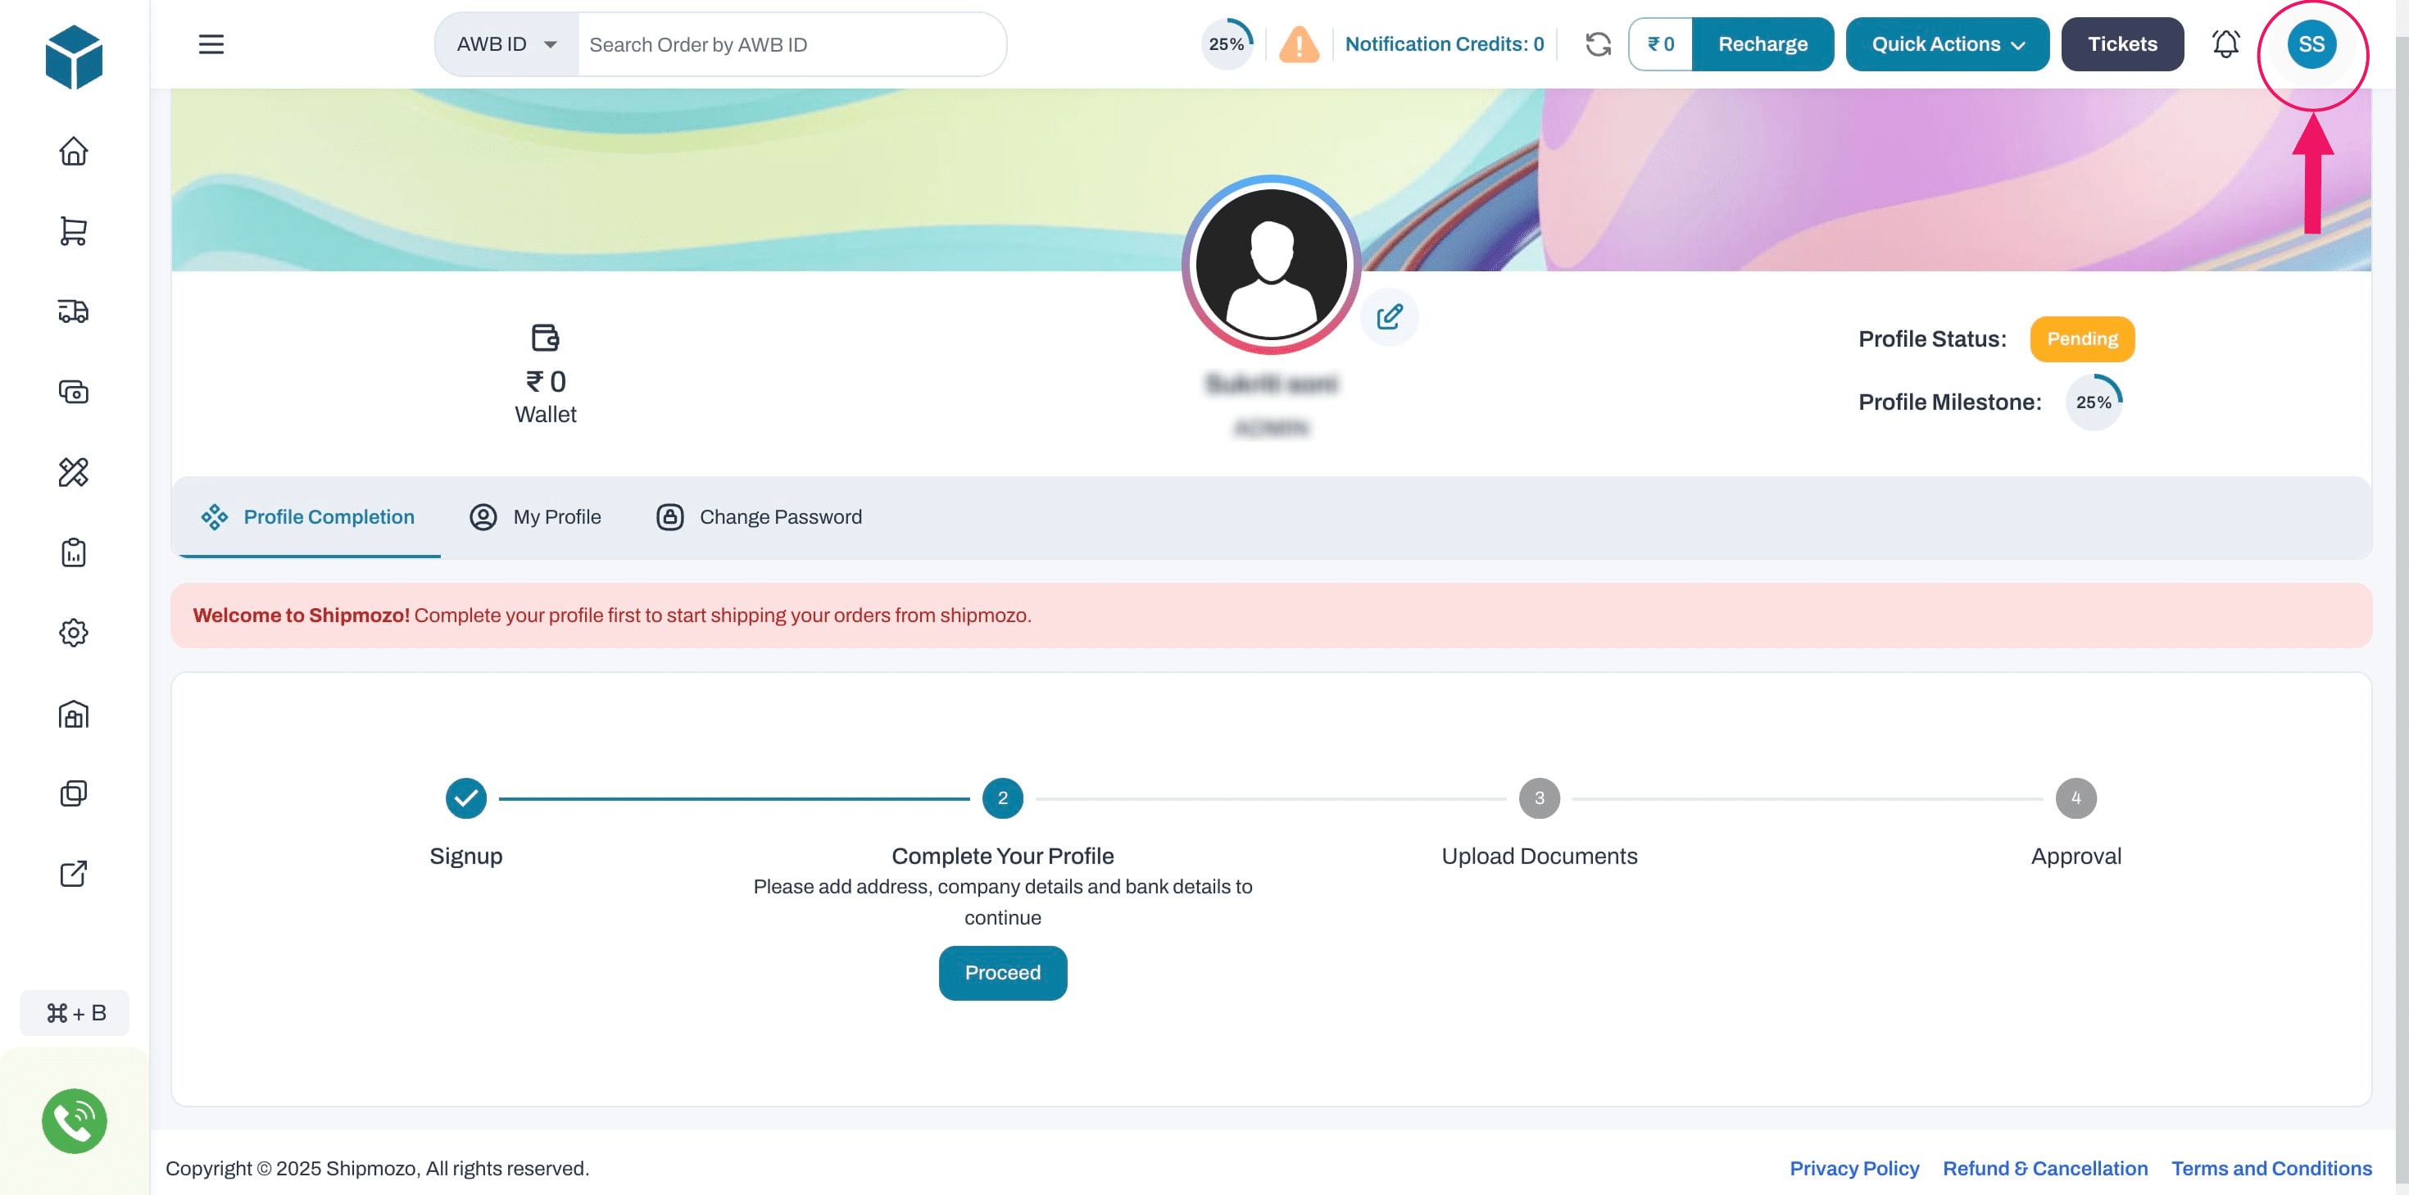The width and height of the screenshot is (2409, 1195).
Task: Click the refresh icon near wallet balance
Action: pos(1598,43)
